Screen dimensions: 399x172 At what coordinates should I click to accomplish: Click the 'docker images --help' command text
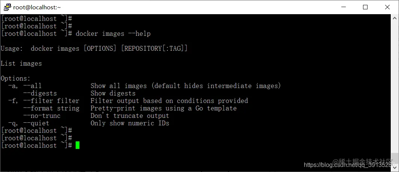(x=113, y=34)
